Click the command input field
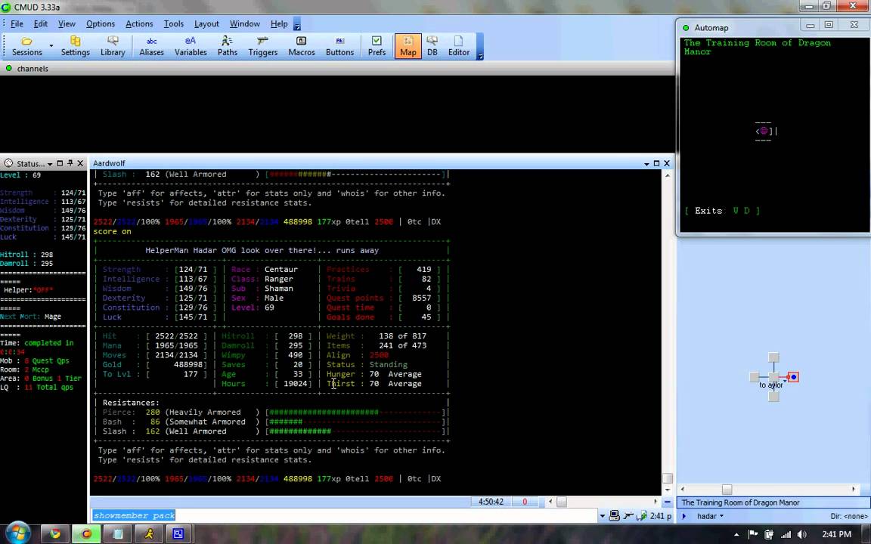 point(345,516)
